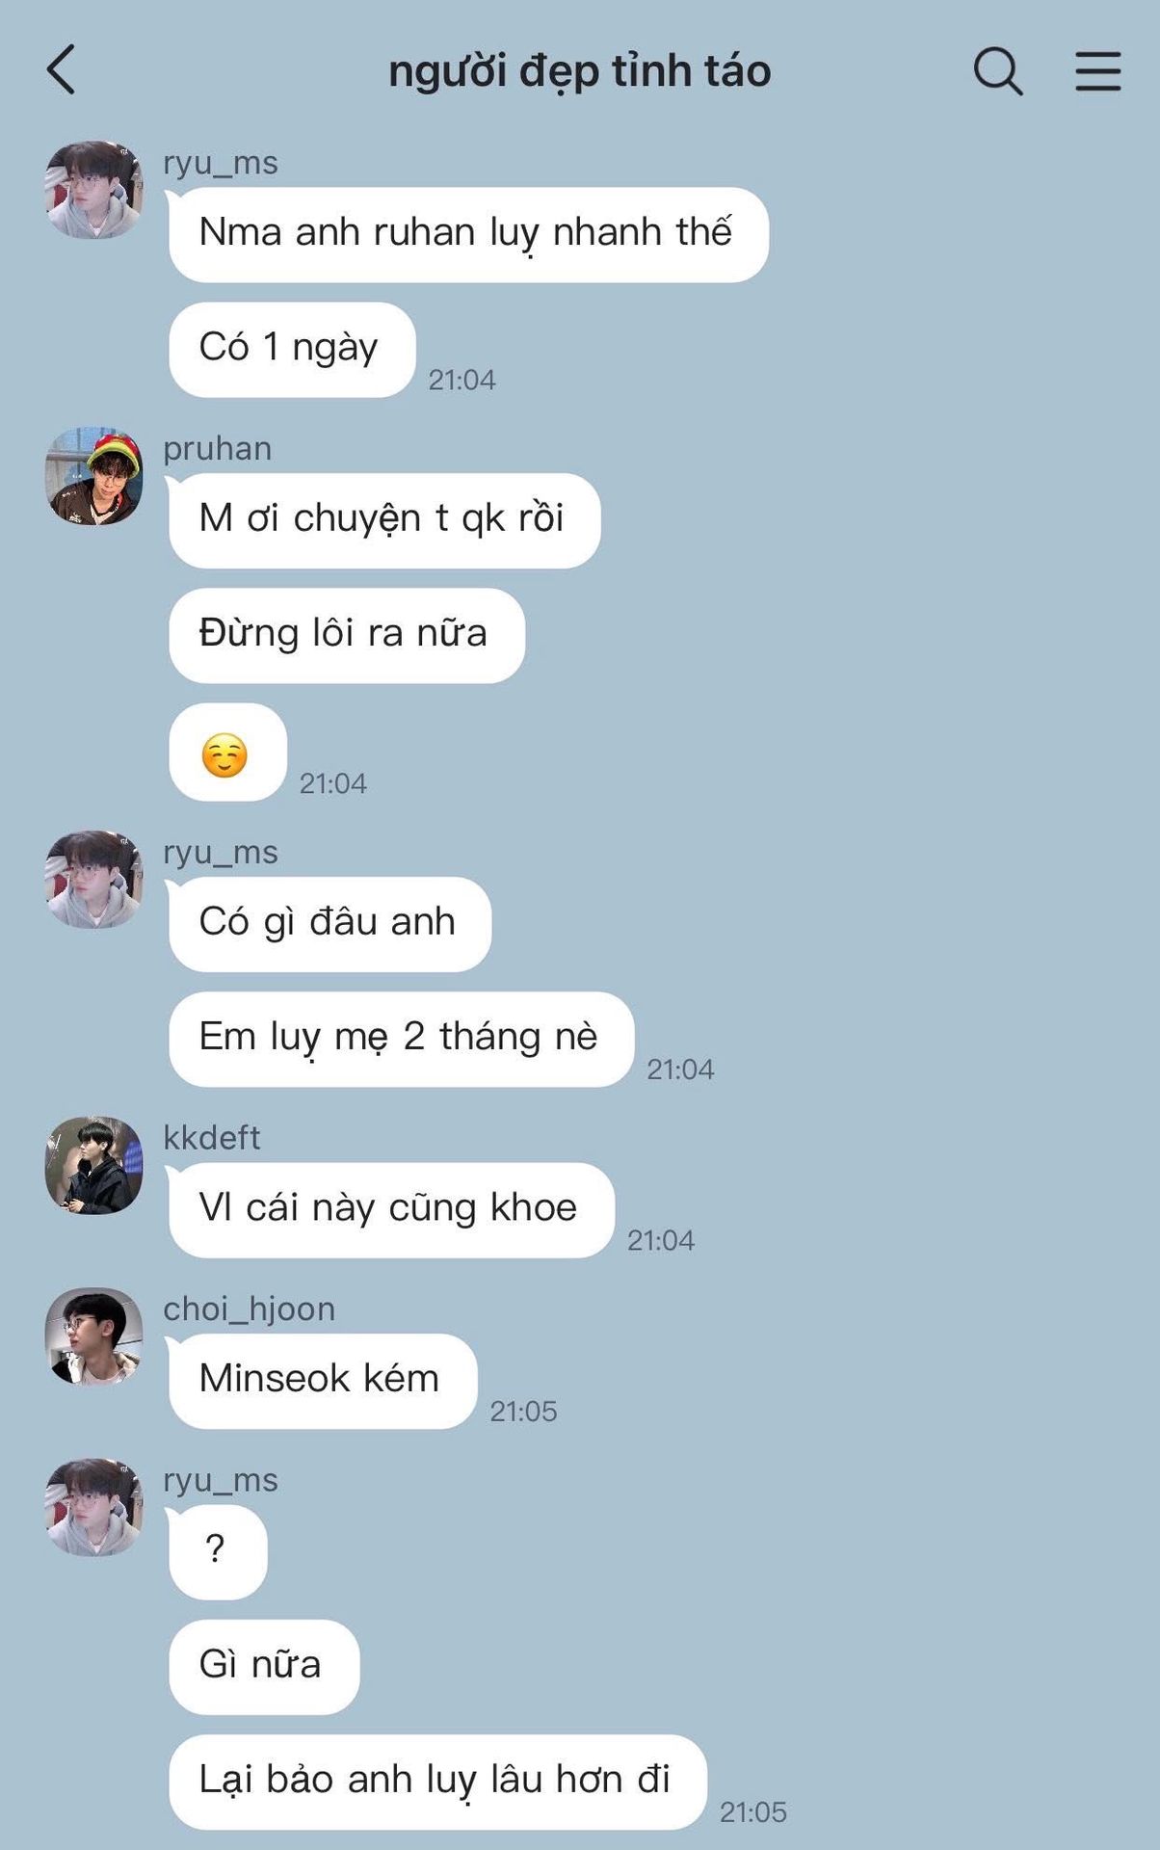Tap message 'Lại bảo anh luy lâu hơn đi'
The width and height of the screenshot is (1160, 1850).
[437, 1782]
